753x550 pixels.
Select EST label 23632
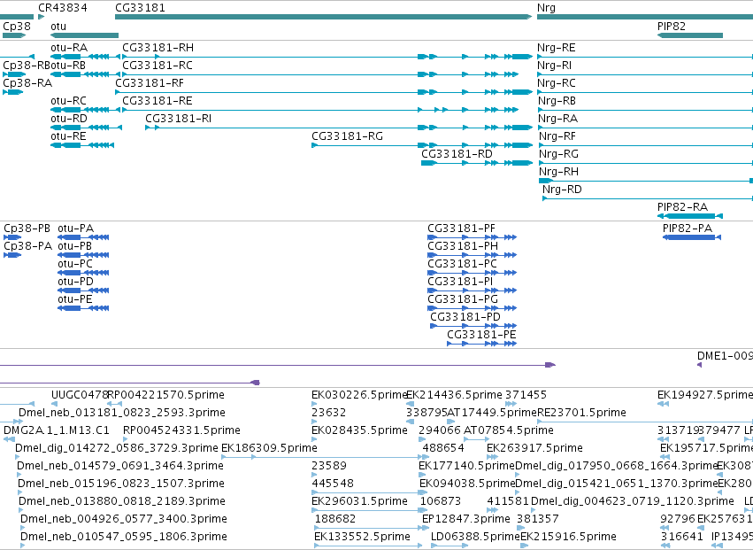click(328, 413)
